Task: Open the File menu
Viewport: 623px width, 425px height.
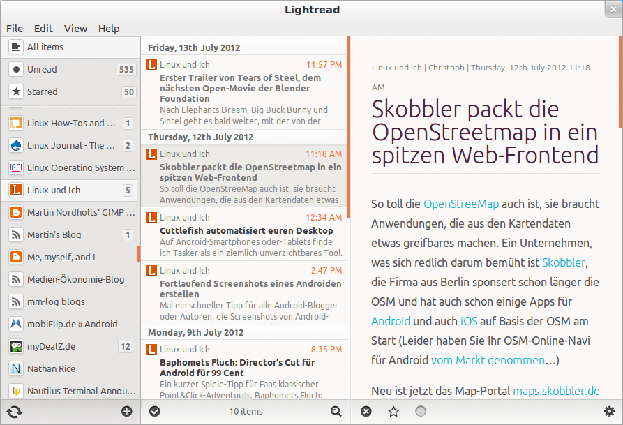Action: point(15,29)
